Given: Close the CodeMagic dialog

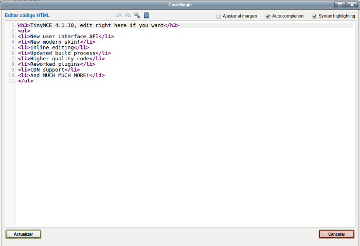Looking at the screenshot, I should tap(352, 5).
